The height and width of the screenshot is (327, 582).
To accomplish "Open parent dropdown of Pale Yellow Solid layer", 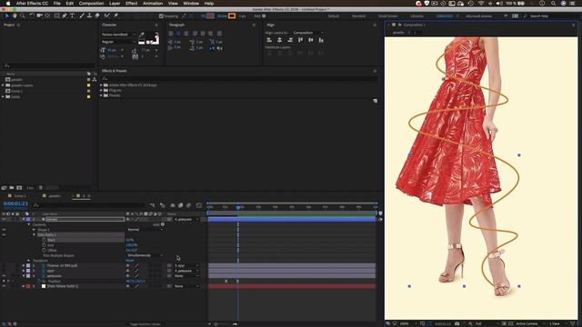I will pos(186,286).
